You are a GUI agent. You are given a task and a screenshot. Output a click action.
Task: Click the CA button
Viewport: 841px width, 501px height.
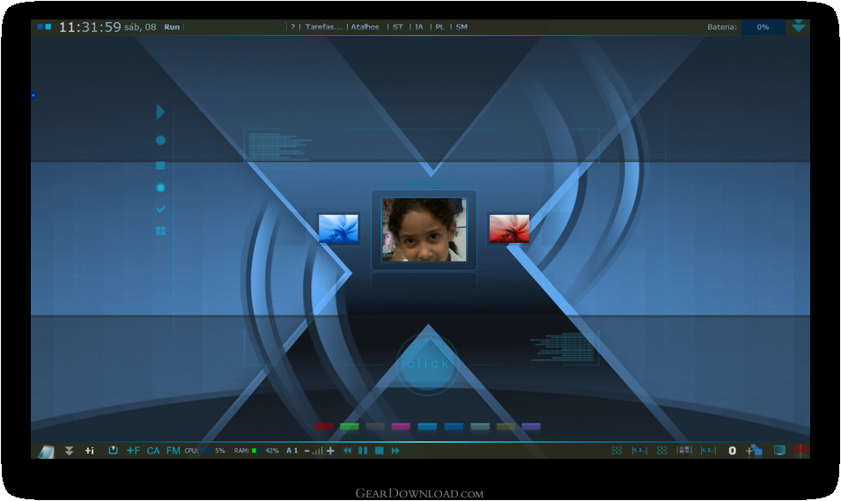coord(153,451)
